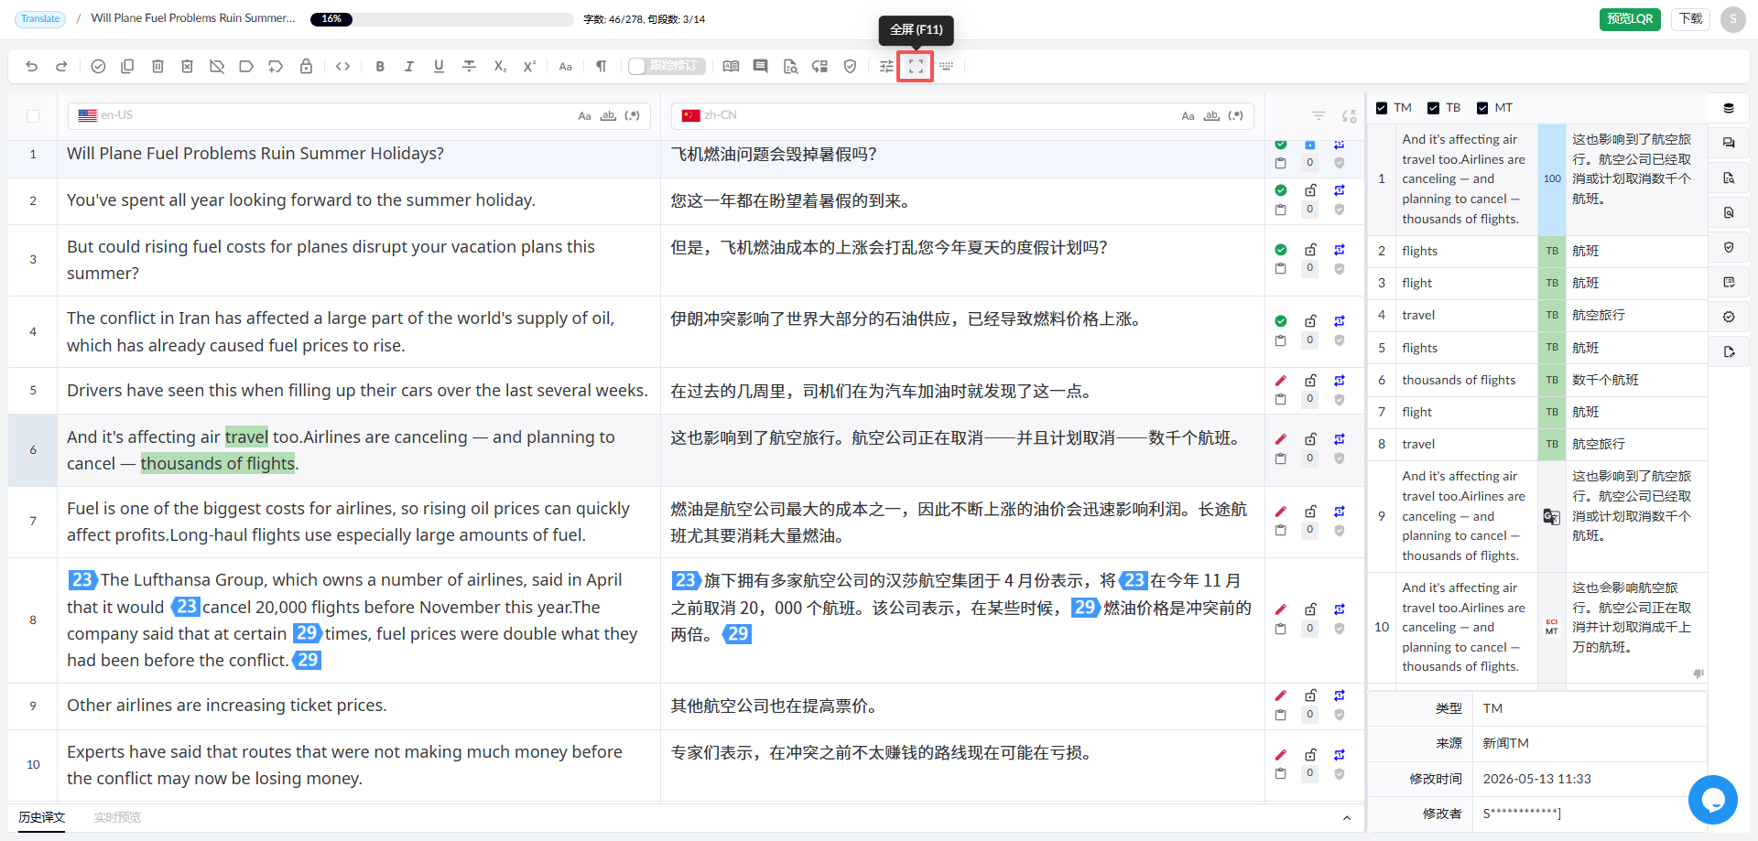Toggle the lock icon for segment 5
1758x841 pixels.
tap(1310, 380)
